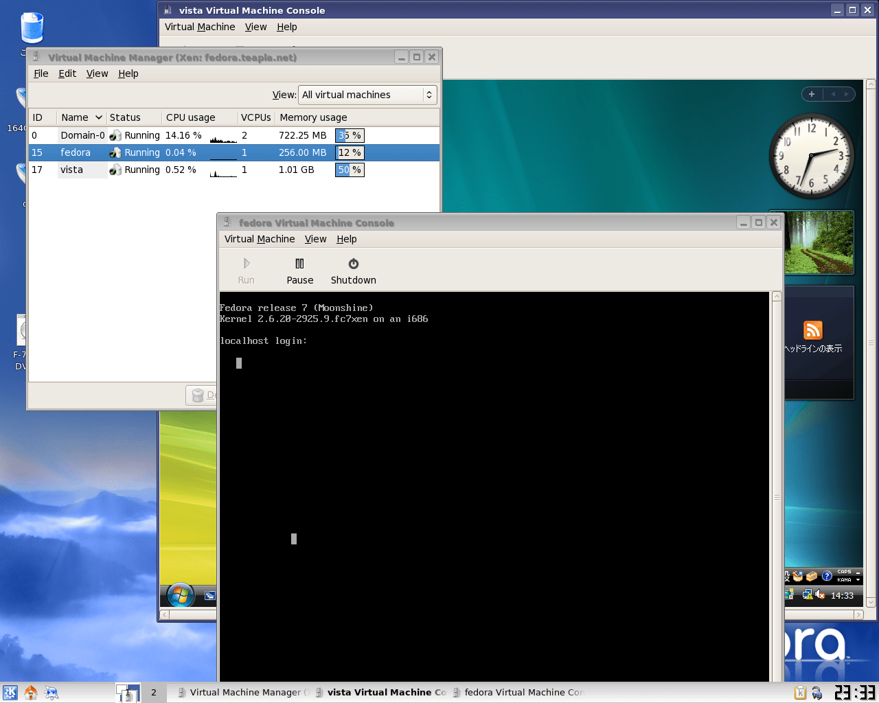The image size is (879, 703).
Task: Click the Vista tray help question-mark icon
Action: tap(827, 576)
